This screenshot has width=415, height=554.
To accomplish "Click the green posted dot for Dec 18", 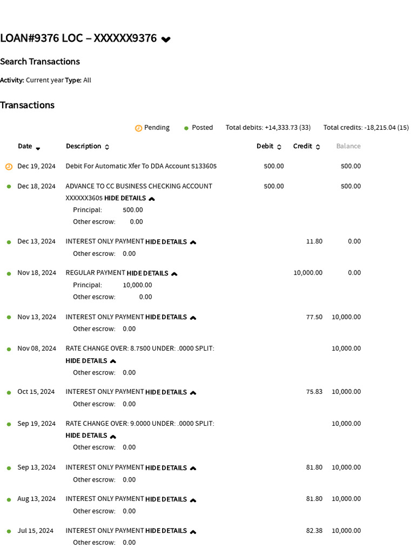I will tap(9, 187).
